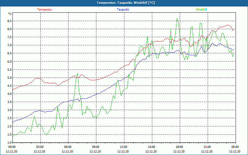Click the 21:00 time label
This screenshot has height=155, width=248.
pyautogui.click(x=207, y=147)
